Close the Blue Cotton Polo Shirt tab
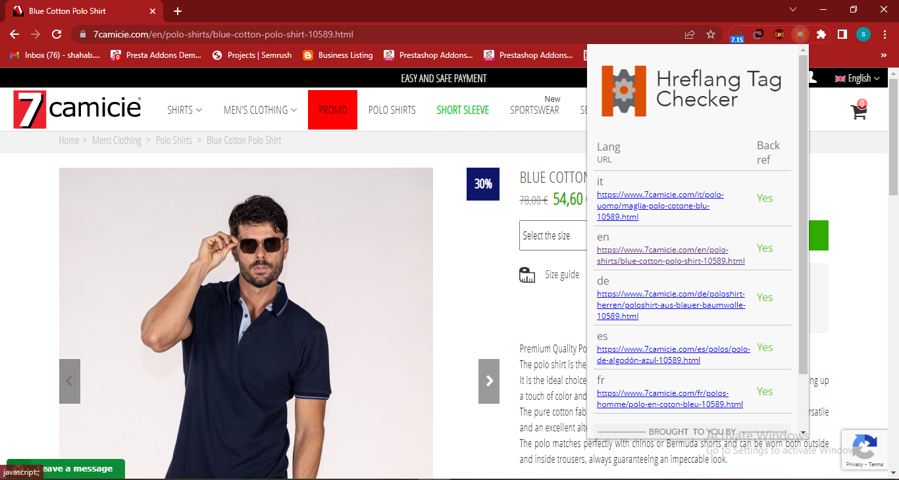Viewport: 899px width, 480px height. point(153,11)
